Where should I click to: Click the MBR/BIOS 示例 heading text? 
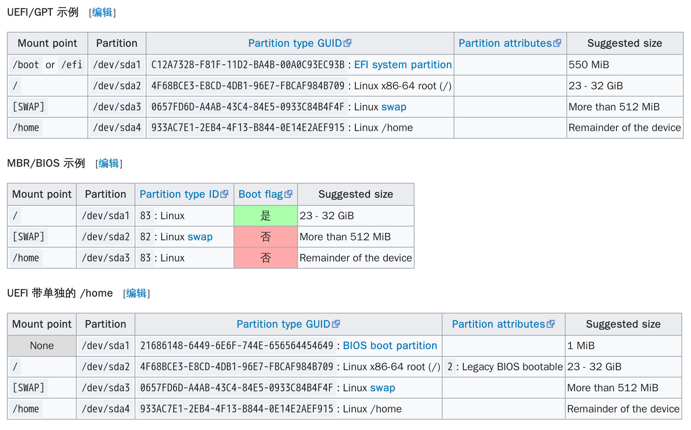(x=46, y=163)
